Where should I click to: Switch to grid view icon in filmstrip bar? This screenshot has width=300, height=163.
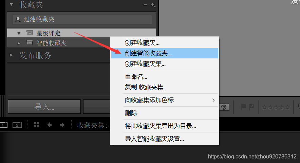click(36, 125)
